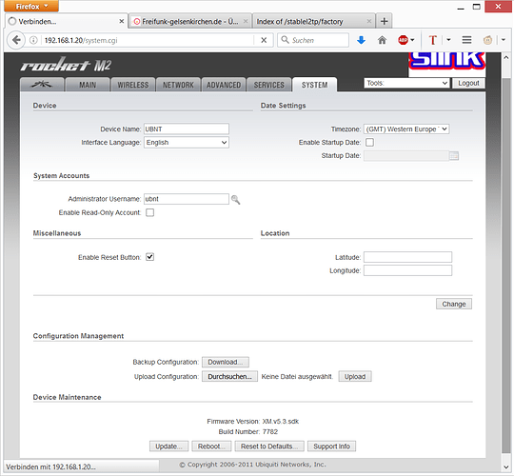Enable the Startup Date checkbox
Viewport: 514px width, 476px height.
pyautogui.click(x=369, y=142)
